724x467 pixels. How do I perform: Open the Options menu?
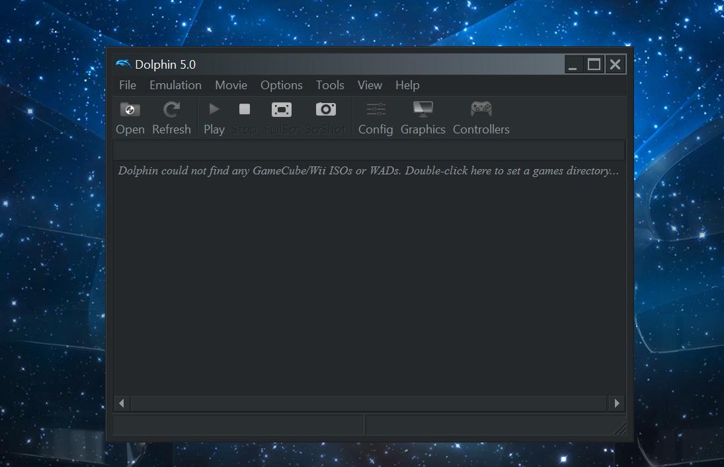tap(281, 85)
